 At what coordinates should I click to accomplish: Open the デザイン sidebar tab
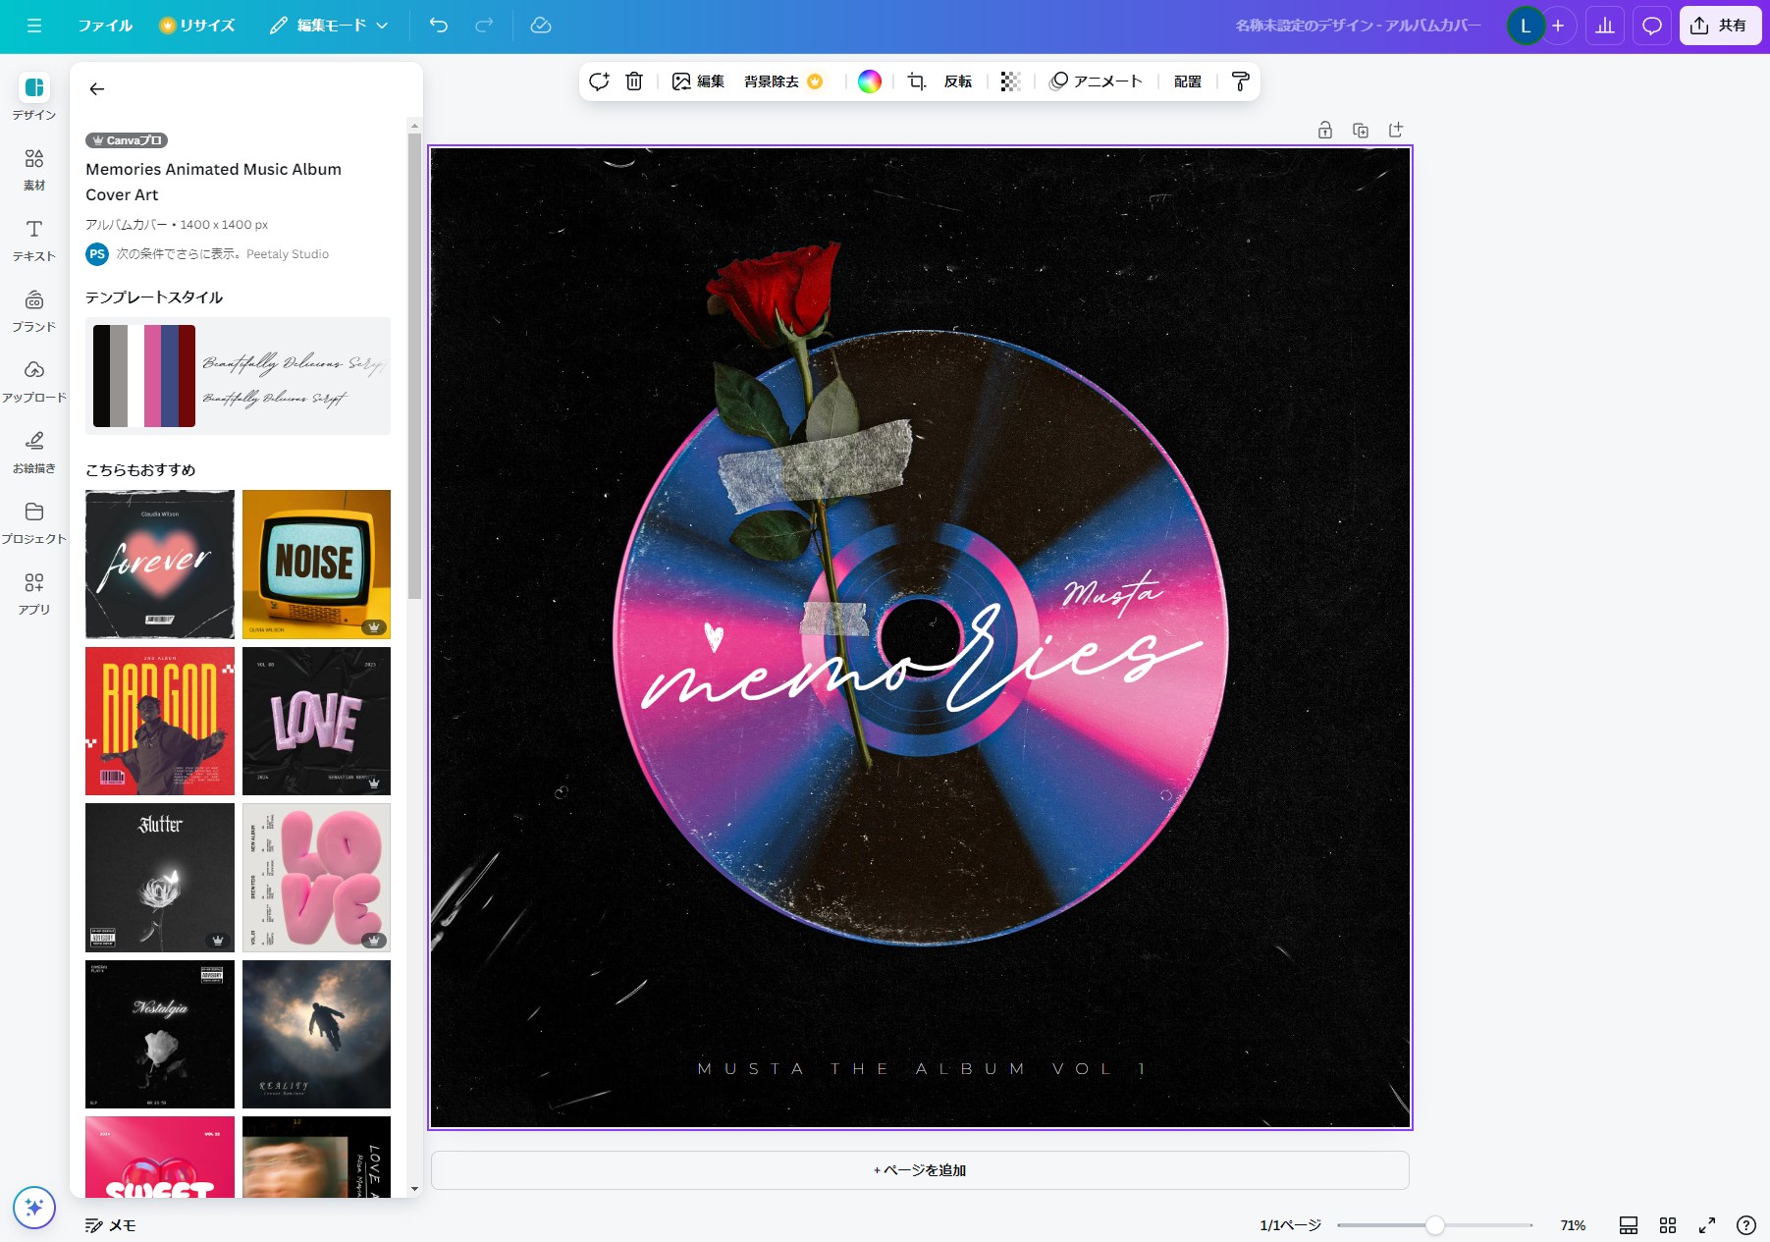34,97
